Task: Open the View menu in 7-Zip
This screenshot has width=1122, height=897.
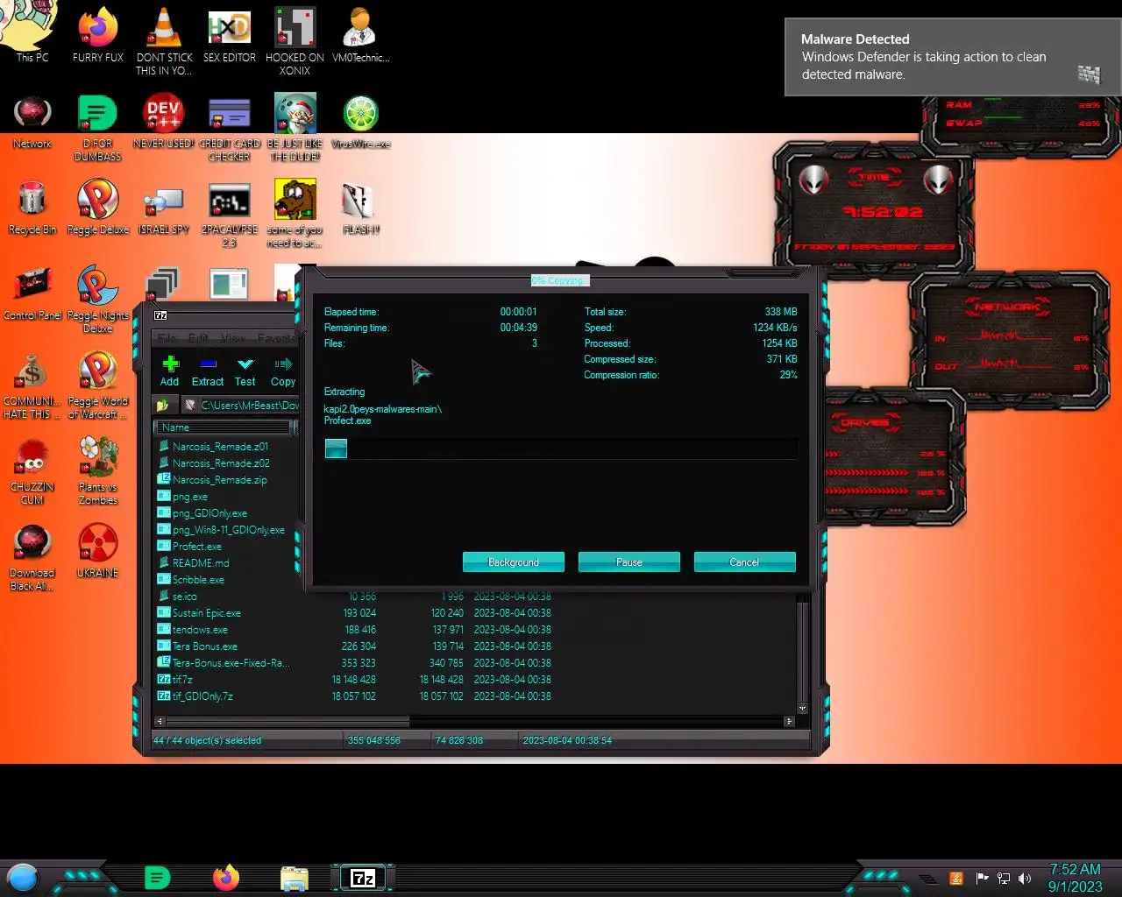Action: 233,338
